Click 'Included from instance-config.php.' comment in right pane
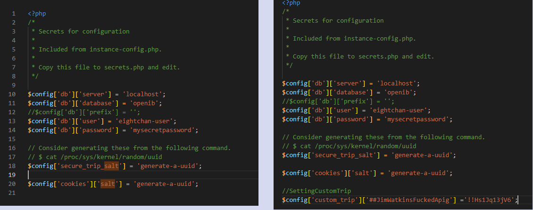Screen dimensions: 533x210 click(355, 38)
